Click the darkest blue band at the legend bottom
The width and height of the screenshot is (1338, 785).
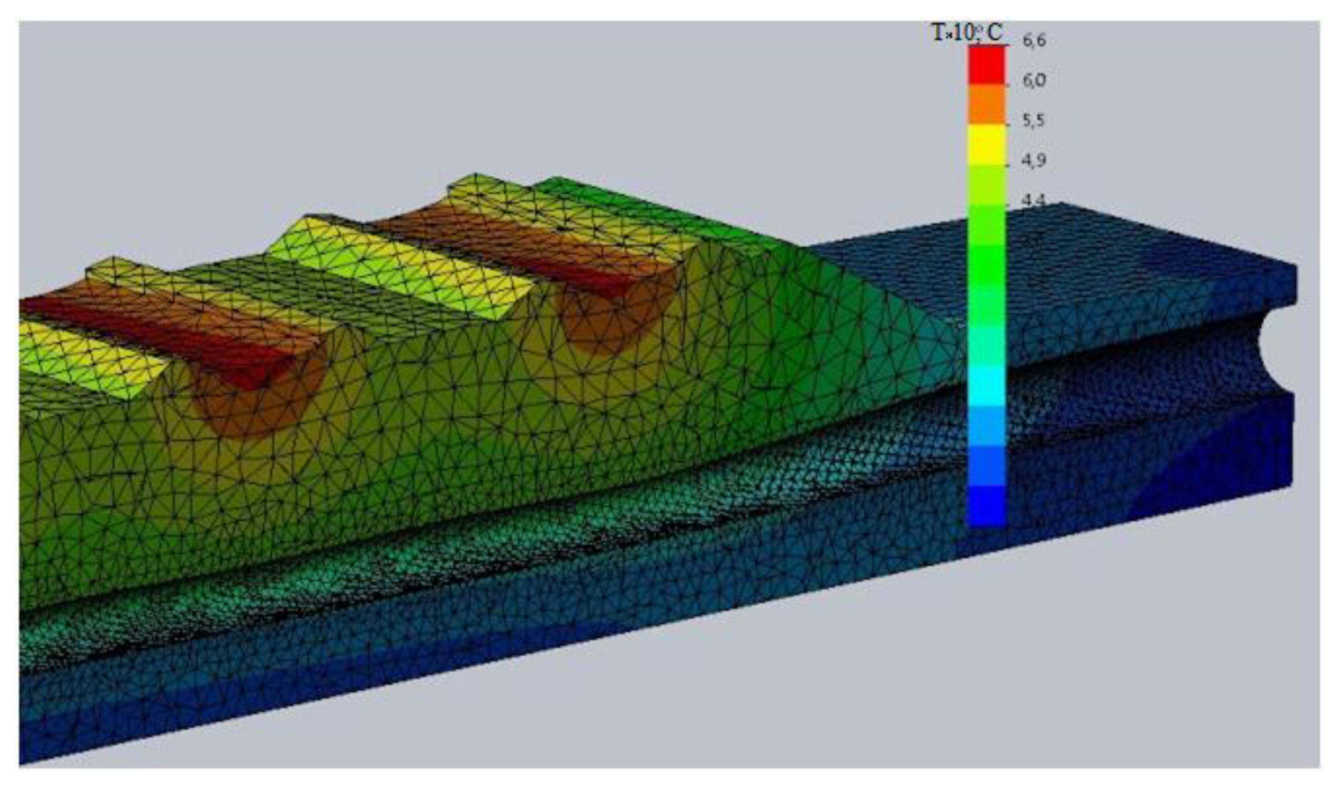[x=986, y=506]
